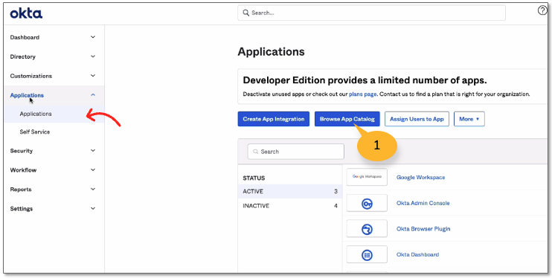552x278 pixels.
Task: Click the Applications page heading
Action: 271,52
